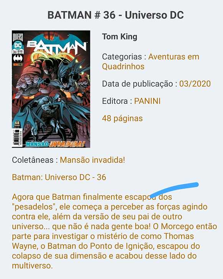Select the Batman: Universo DC - 36 link
Image resolution: width=223 pixels, height=279 pixels.
(59, 177)
